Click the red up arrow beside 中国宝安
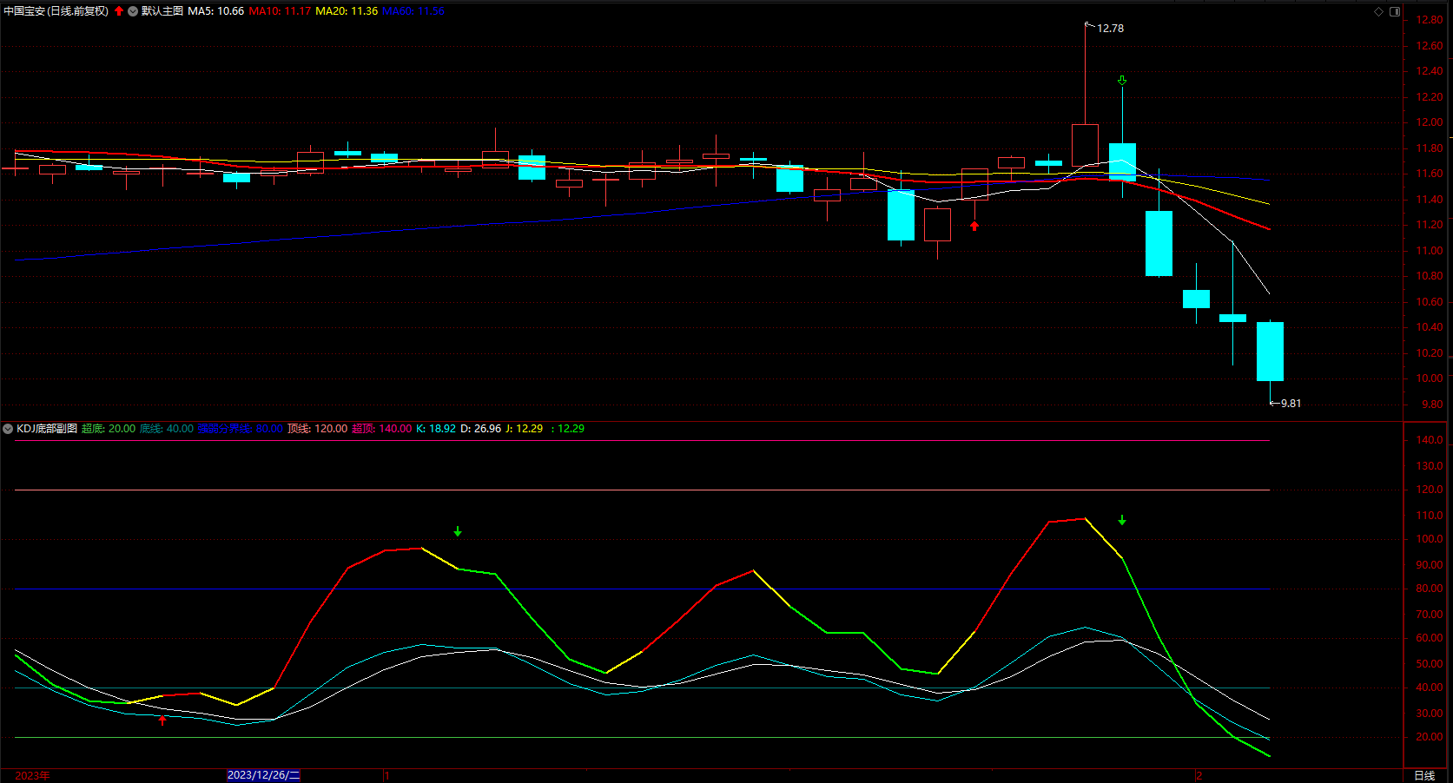This screenshot has width=1453, height=783. 119,11
